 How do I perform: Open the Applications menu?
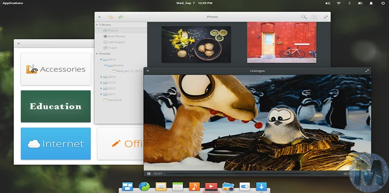tap(13, 3)
